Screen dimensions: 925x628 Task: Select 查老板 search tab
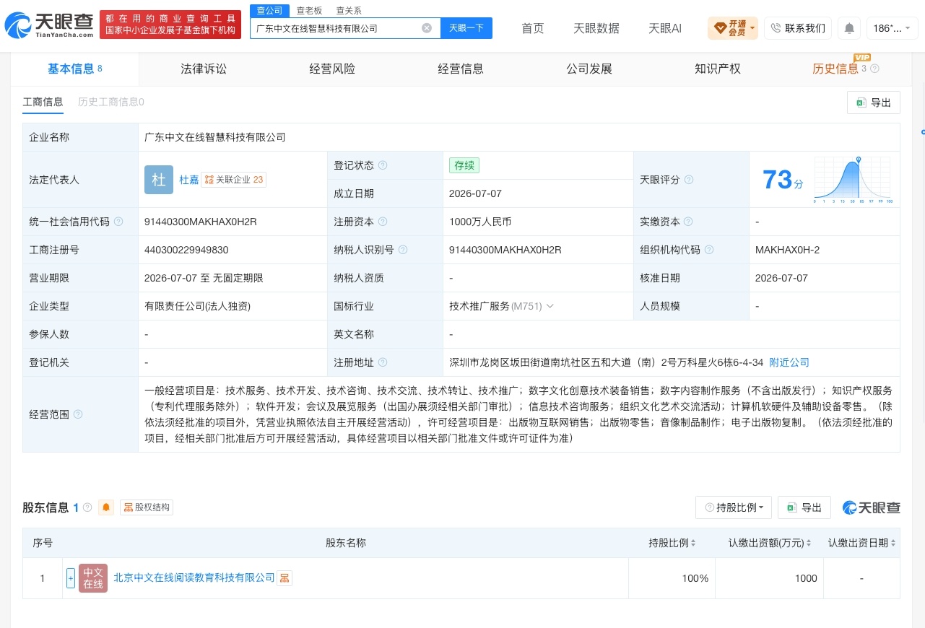(x=309, y=10)
